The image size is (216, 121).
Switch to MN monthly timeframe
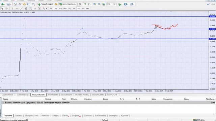point(88,8)
